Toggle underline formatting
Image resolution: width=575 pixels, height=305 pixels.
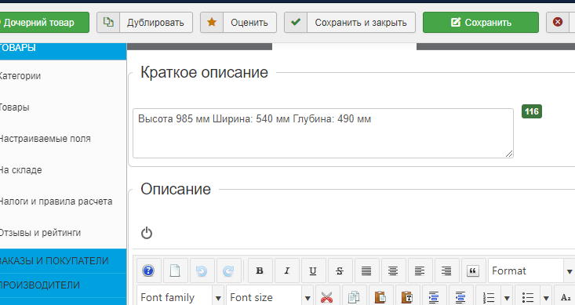[x=313, y=271]
